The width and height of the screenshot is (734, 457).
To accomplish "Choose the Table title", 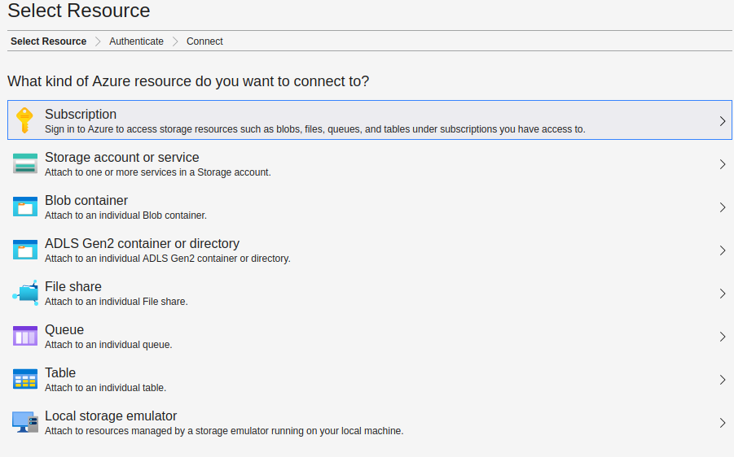I will click(60, 372).
